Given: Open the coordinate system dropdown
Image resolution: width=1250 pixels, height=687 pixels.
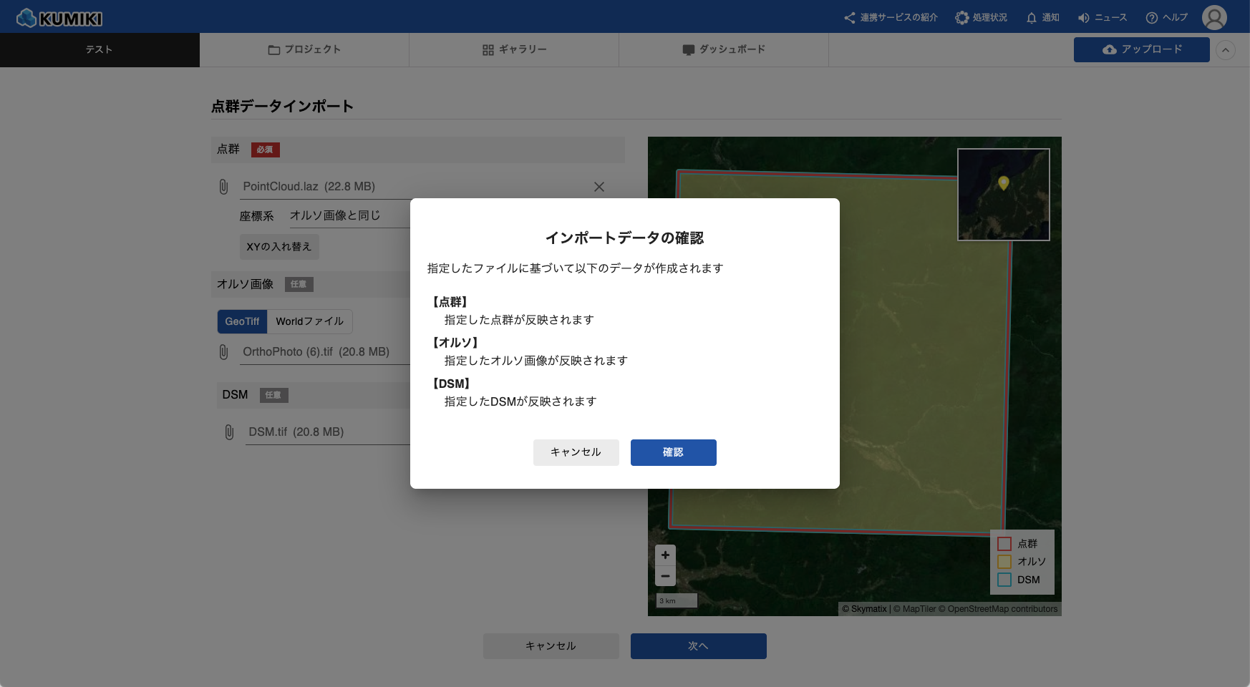Looking at the screenshot, I should coord(349,215).
